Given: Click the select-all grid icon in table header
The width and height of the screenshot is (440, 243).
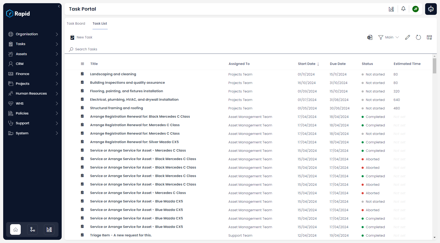Looking at the screenshot, I should [82, 64].
